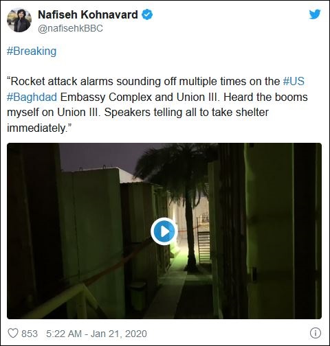Open Nafiseh Kohnavard's profile picture
Screen dimensions: 330x346
(x=19, y=20)
